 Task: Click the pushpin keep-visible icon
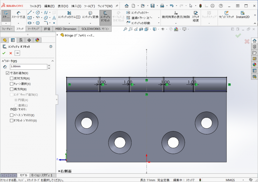[17, 53]
